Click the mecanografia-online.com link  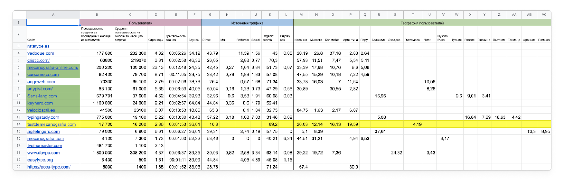(53, 67)
